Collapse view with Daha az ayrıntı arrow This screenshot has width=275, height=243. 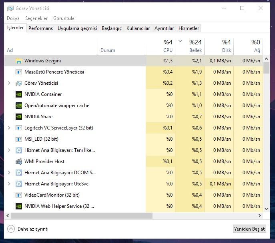coord(11,229)
